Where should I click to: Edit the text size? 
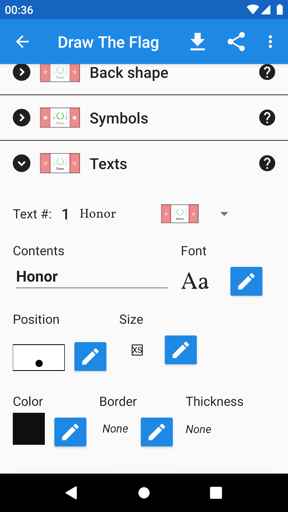coord(181,350)
